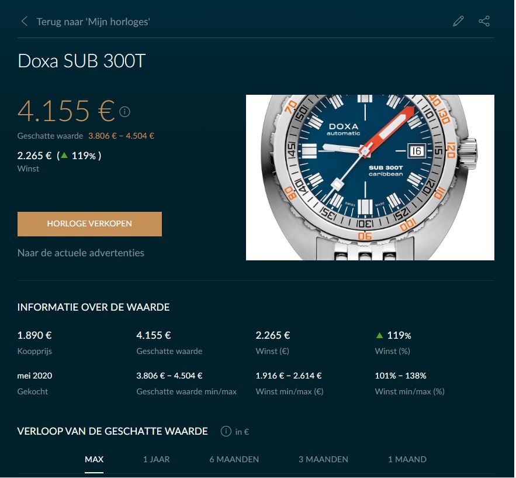Click the 'Koopprijs' label

point(34,351)
